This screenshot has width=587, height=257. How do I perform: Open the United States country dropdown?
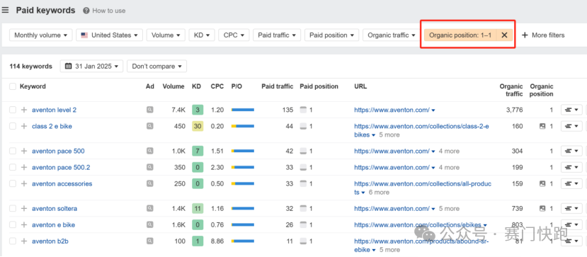click(x=109, y=35)
